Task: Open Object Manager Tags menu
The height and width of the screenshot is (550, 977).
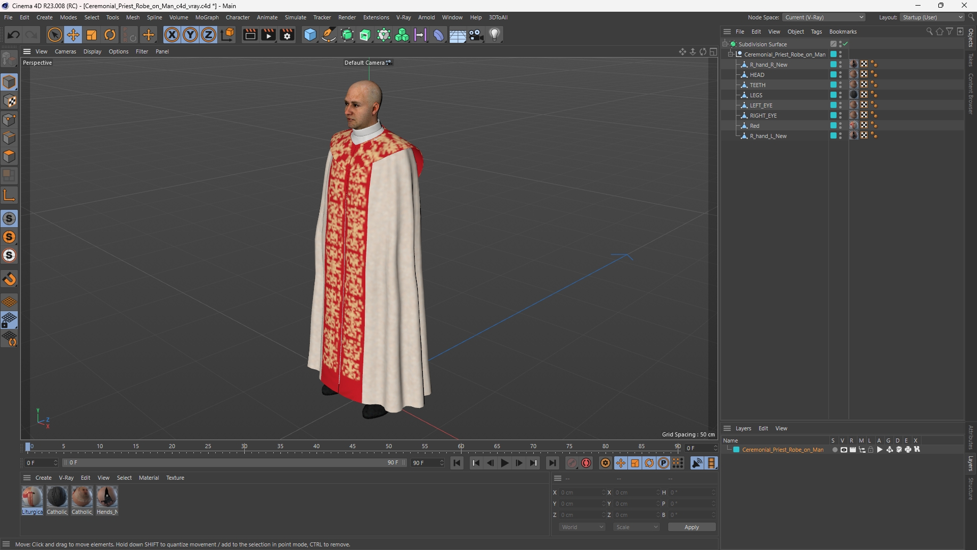Action: pos(816,32)
